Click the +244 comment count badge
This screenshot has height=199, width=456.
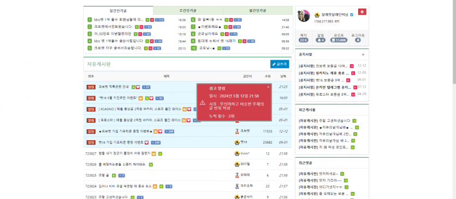(x=169, y=132)
